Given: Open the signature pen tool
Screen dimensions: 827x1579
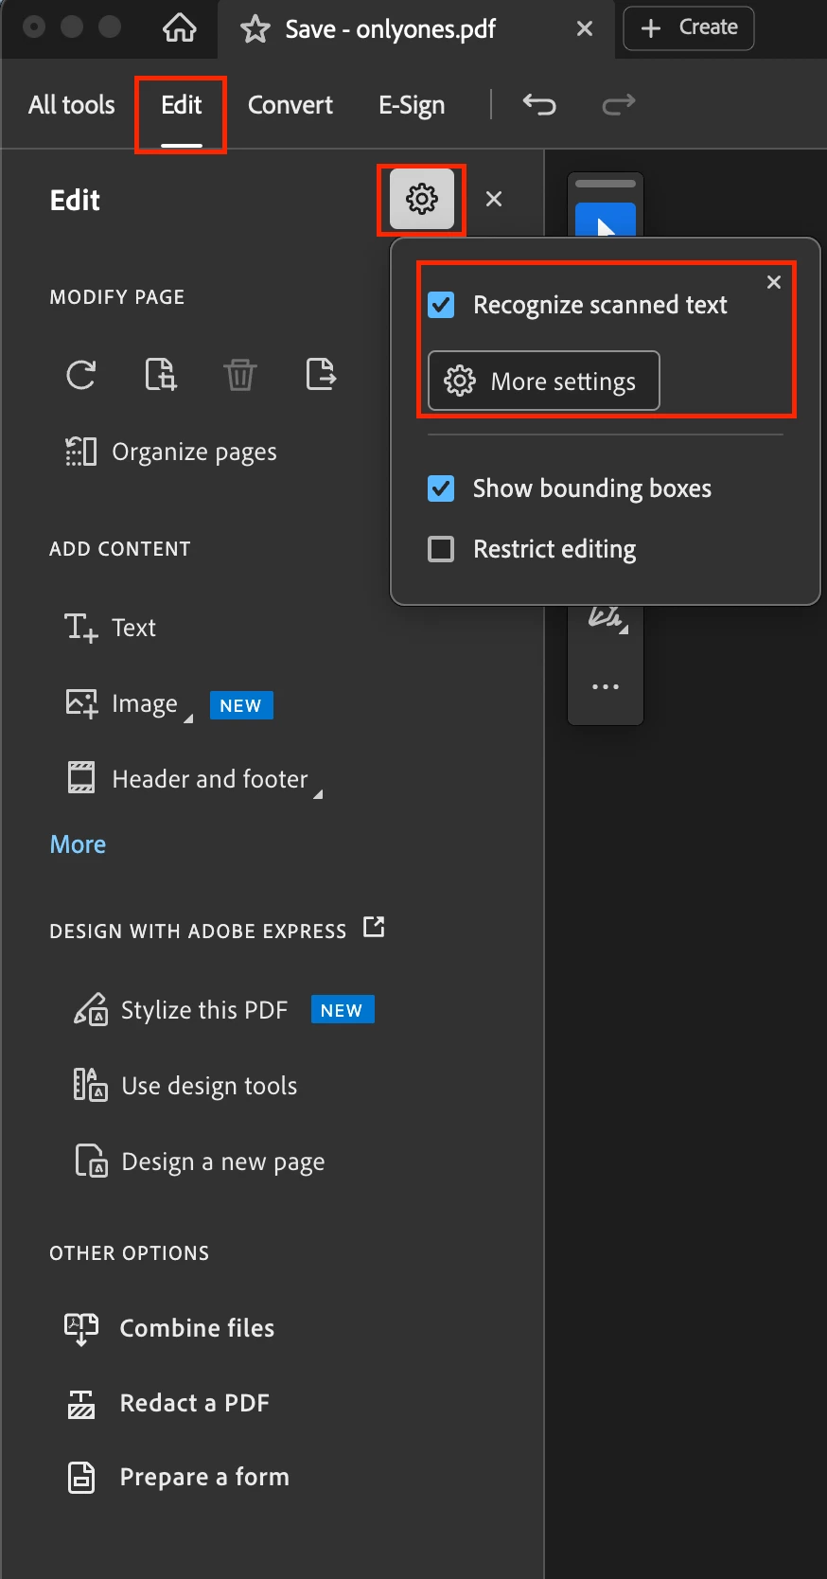Looking at the screenshot, I should pos(606,618).
